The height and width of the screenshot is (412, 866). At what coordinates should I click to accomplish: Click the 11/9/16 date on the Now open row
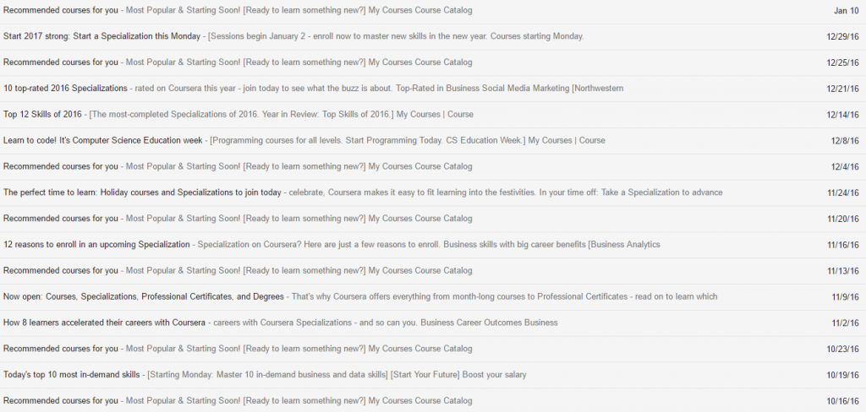(846, 296)
